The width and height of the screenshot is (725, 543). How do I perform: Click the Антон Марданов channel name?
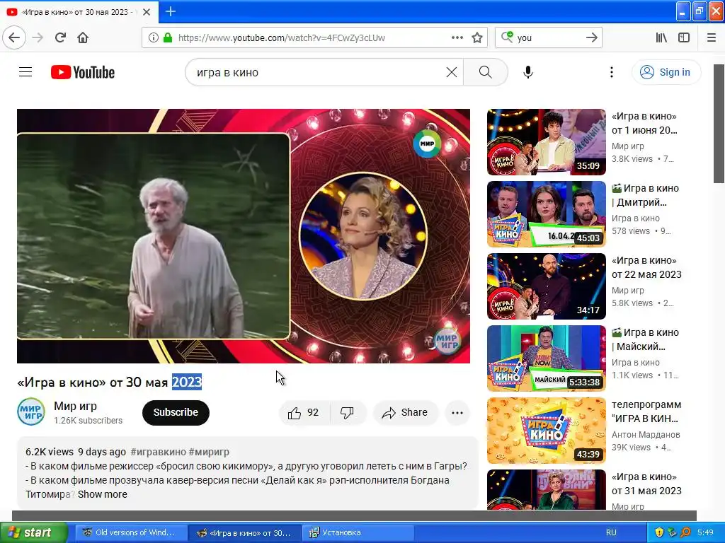click(x=646, y=435)
